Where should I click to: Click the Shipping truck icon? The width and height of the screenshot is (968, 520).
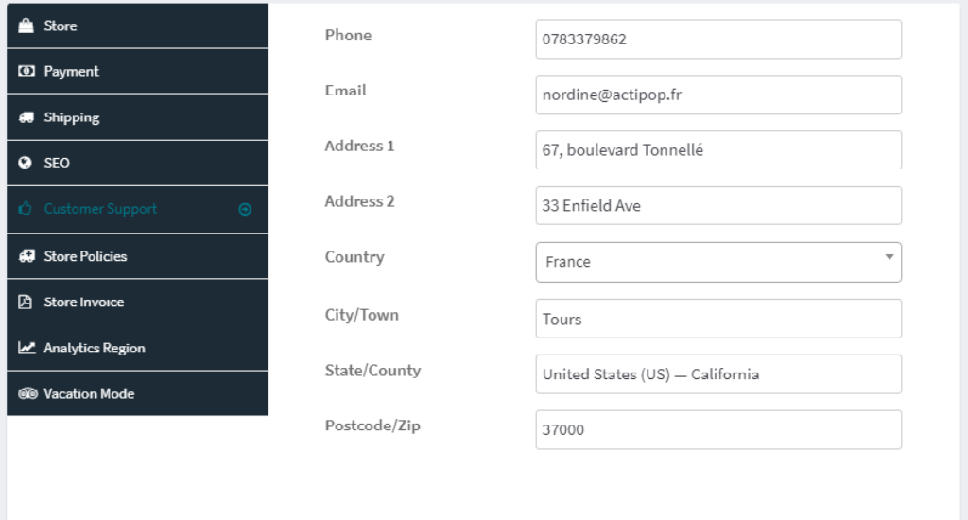pyautogui.click(x=26, y=118)
